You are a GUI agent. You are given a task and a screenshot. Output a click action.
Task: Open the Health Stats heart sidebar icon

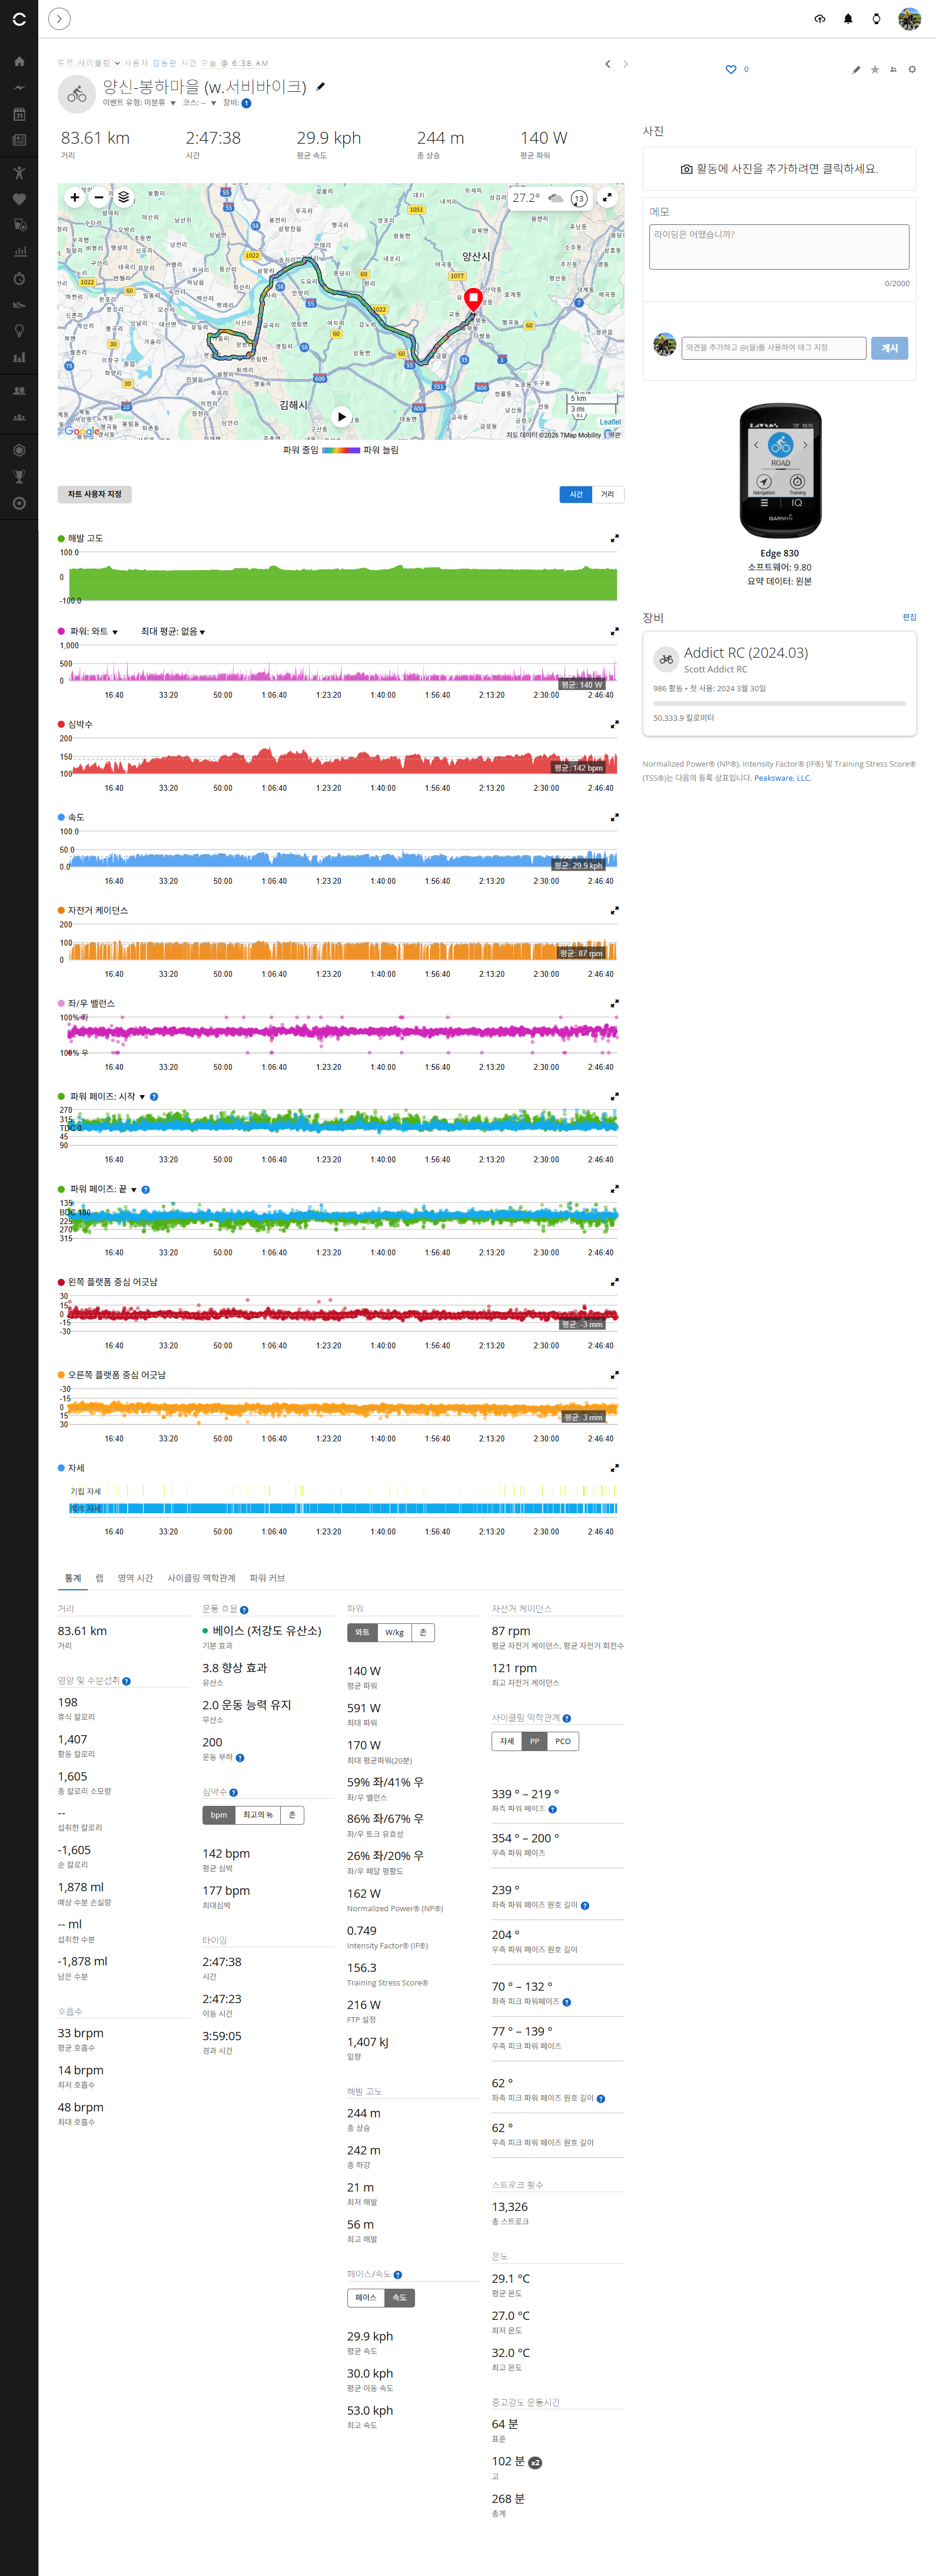[19, 199]
